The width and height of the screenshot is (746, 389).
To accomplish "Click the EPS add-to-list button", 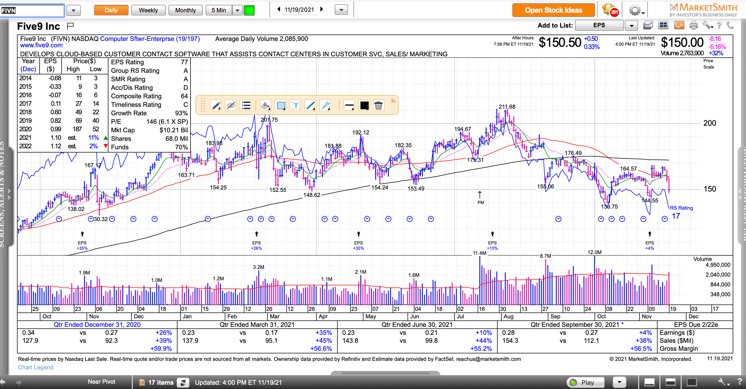I will coord(599,26).
